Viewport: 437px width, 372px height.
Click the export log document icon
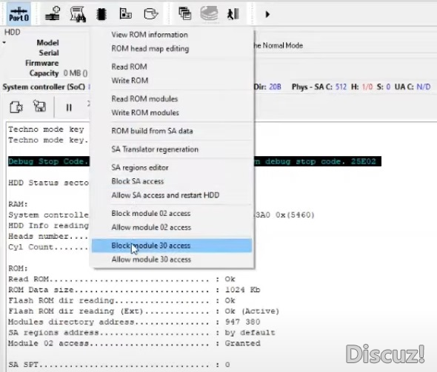16,107
